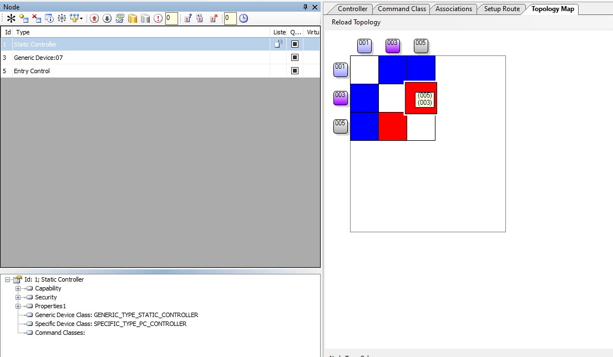This screenshot has height=357, width=613.
Task: Sort the node list by the Id column
Action: click(x=7, y=32)
